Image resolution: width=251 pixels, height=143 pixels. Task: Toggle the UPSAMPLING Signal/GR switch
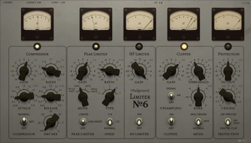[171, 95]
